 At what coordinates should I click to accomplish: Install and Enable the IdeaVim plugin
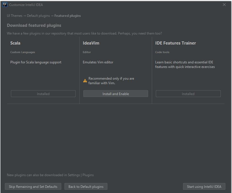point(115,94)
